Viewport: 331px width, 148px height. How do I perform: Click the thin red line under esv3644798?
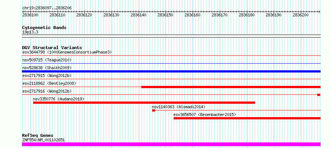pyautogui.click(x=171, y=56)
